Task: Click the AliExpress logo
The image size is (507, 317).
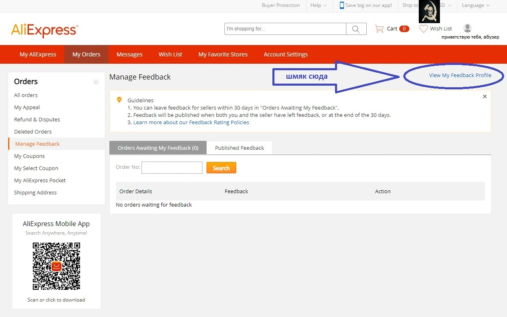Action: point(44,30)
